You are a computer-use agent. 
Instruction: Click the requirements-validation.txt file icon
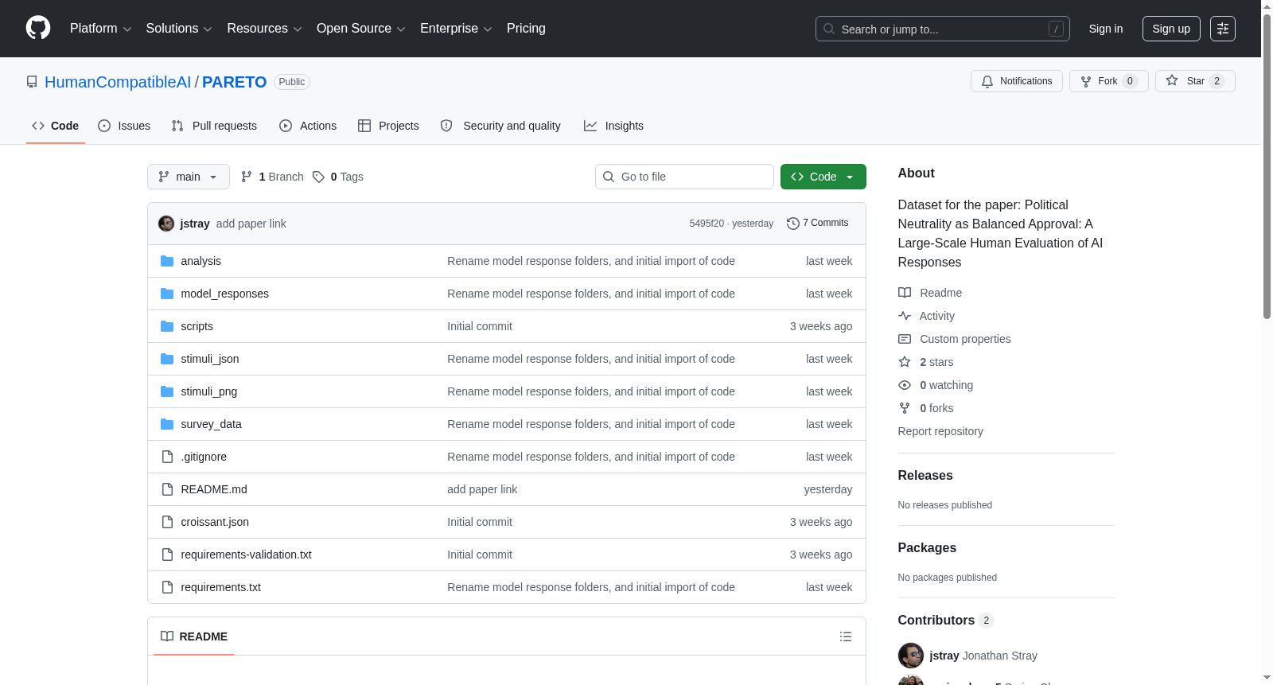click(167, 555)
